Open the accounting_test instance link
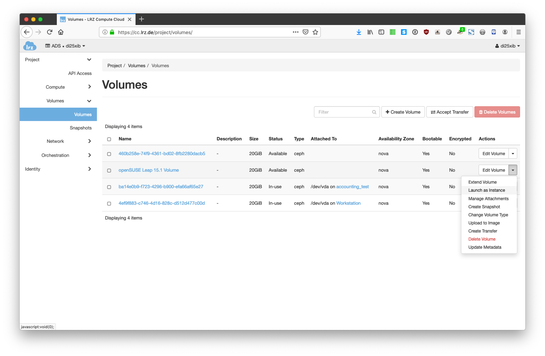The height and width of the screenshot is (356, 545). 352,187
